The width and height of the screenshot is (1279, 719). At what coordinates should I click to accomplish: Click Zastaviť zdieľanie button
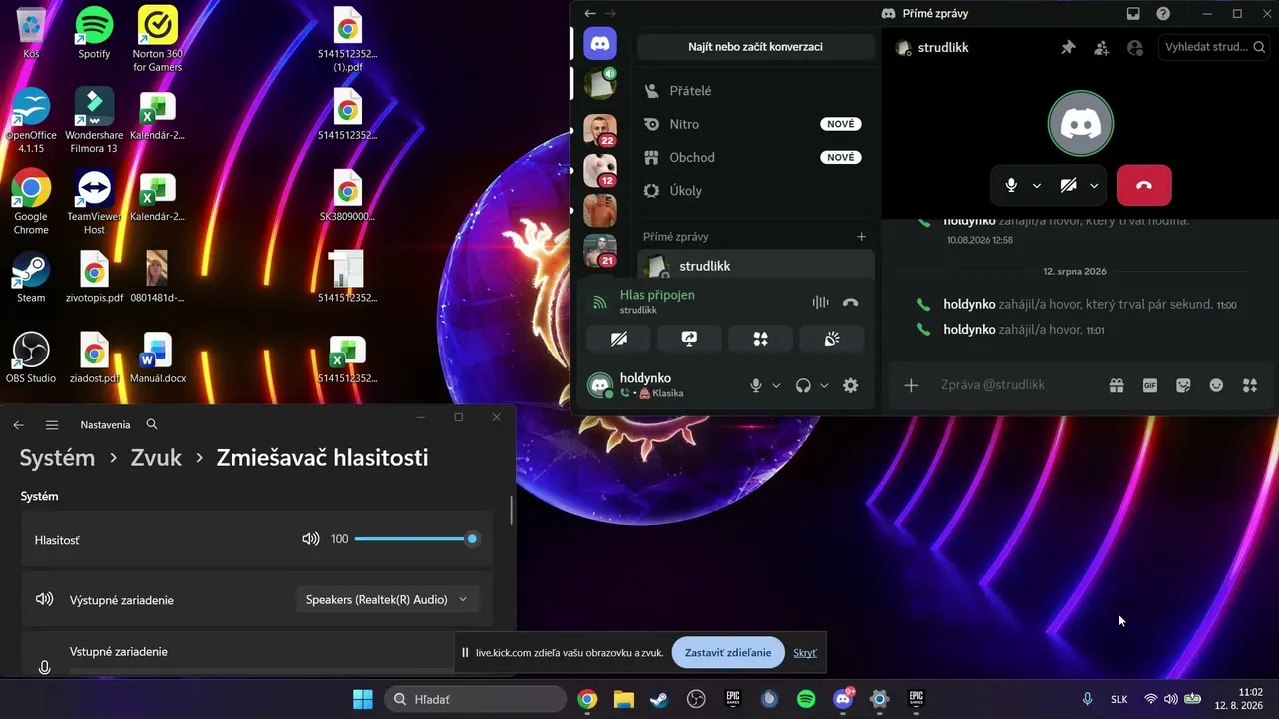point(728,653)
